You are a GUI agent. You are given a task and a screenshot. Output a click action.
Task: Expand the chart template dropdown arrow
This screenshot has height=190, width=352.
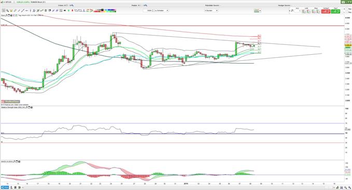[x=260, y=10]
